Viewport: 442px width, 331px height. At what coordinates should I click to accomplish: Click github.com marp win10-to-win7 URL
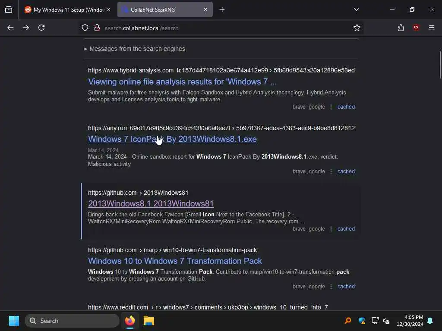point(173,250)
